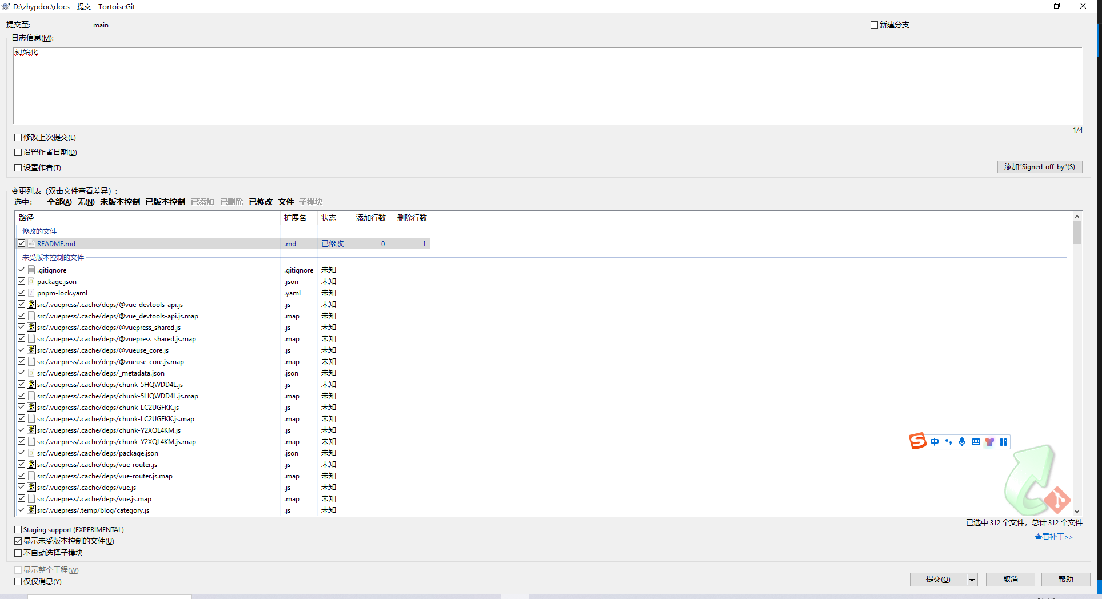Image resolution: width=1102 pixels, height=599 pixels.
Task: Click the microphone voice input icon
Action: pos(962,442)
